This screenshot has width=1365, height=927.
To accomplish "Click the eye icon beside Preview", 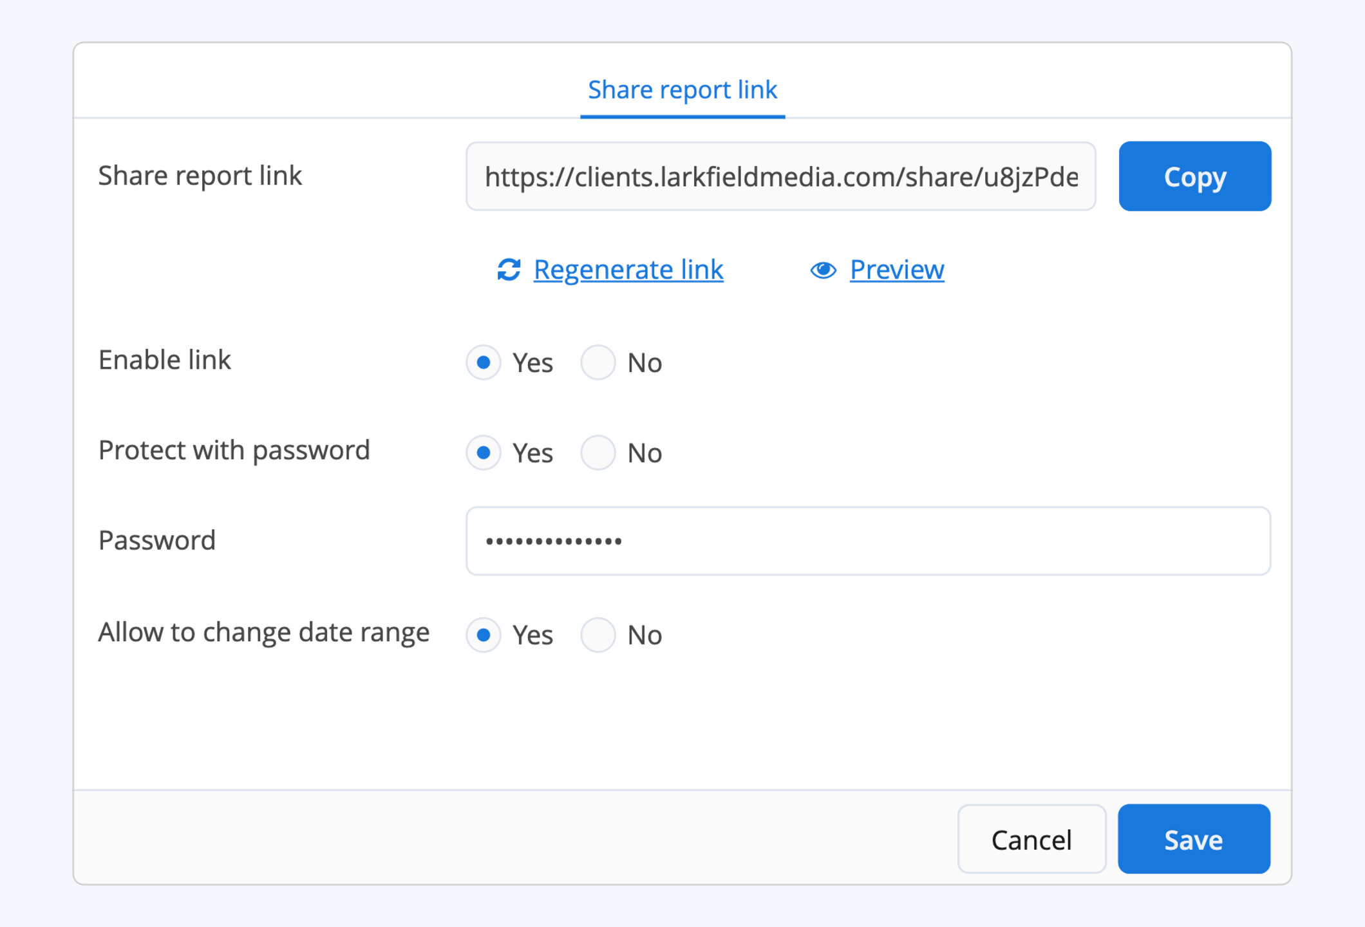I will 823,270.
